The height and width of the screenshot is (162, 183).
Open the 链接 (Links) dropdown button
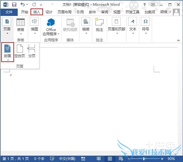tap(86, 26)
